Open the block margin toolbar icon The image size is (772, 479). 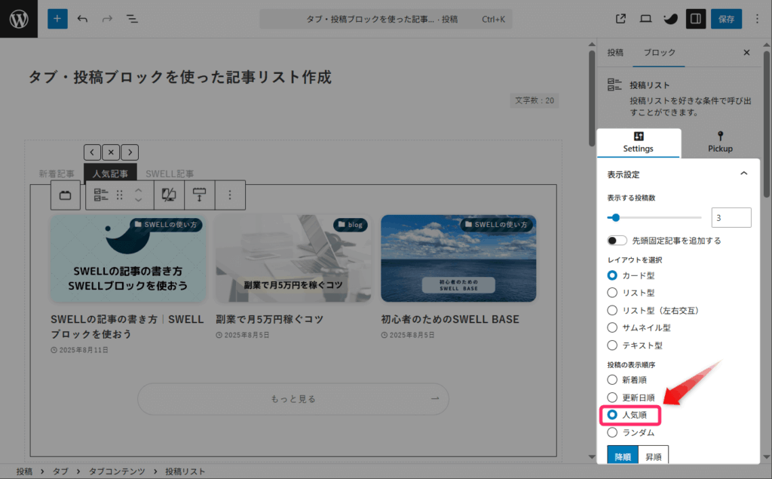pos(199,195)
